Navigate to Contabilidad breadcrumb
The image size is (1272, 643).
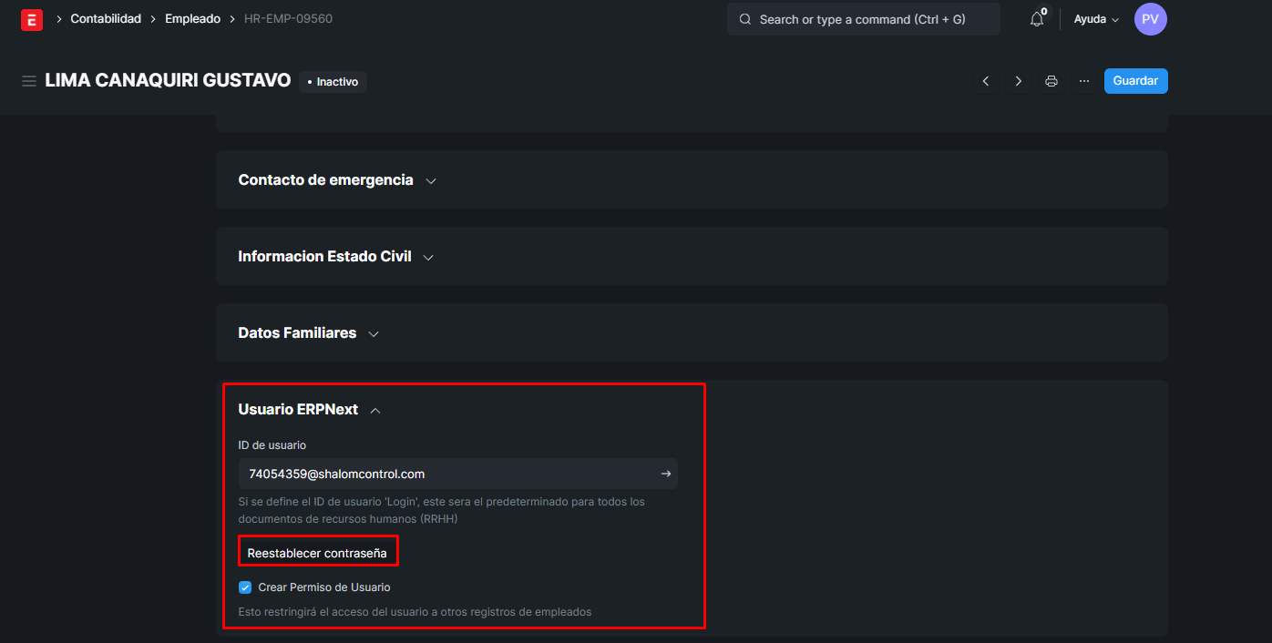106,19
